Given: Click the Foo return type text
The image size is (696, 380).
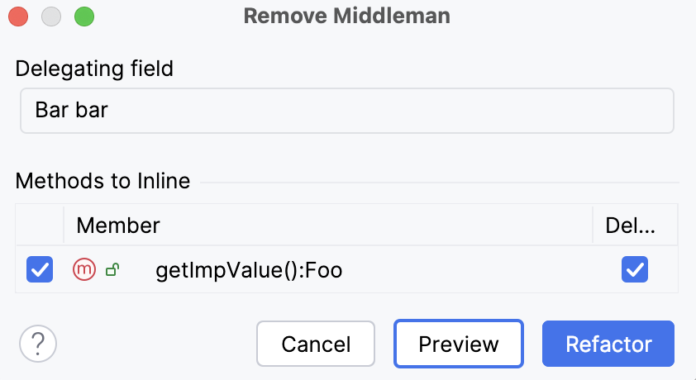Looking at the screenshot, I should click(x=323, y=269).
